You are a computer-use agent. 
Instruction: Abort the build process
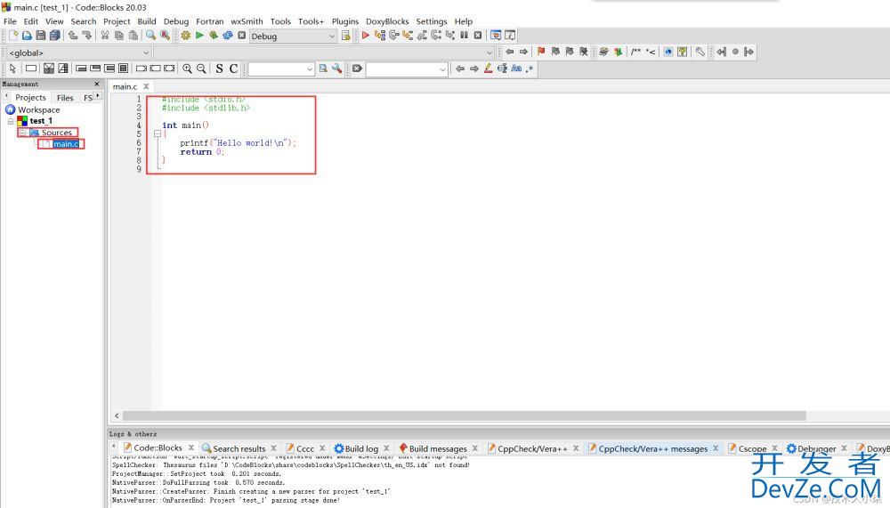click(242, 36)
